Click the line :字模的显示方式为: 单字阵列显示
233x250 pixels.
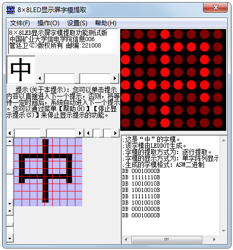171,159
